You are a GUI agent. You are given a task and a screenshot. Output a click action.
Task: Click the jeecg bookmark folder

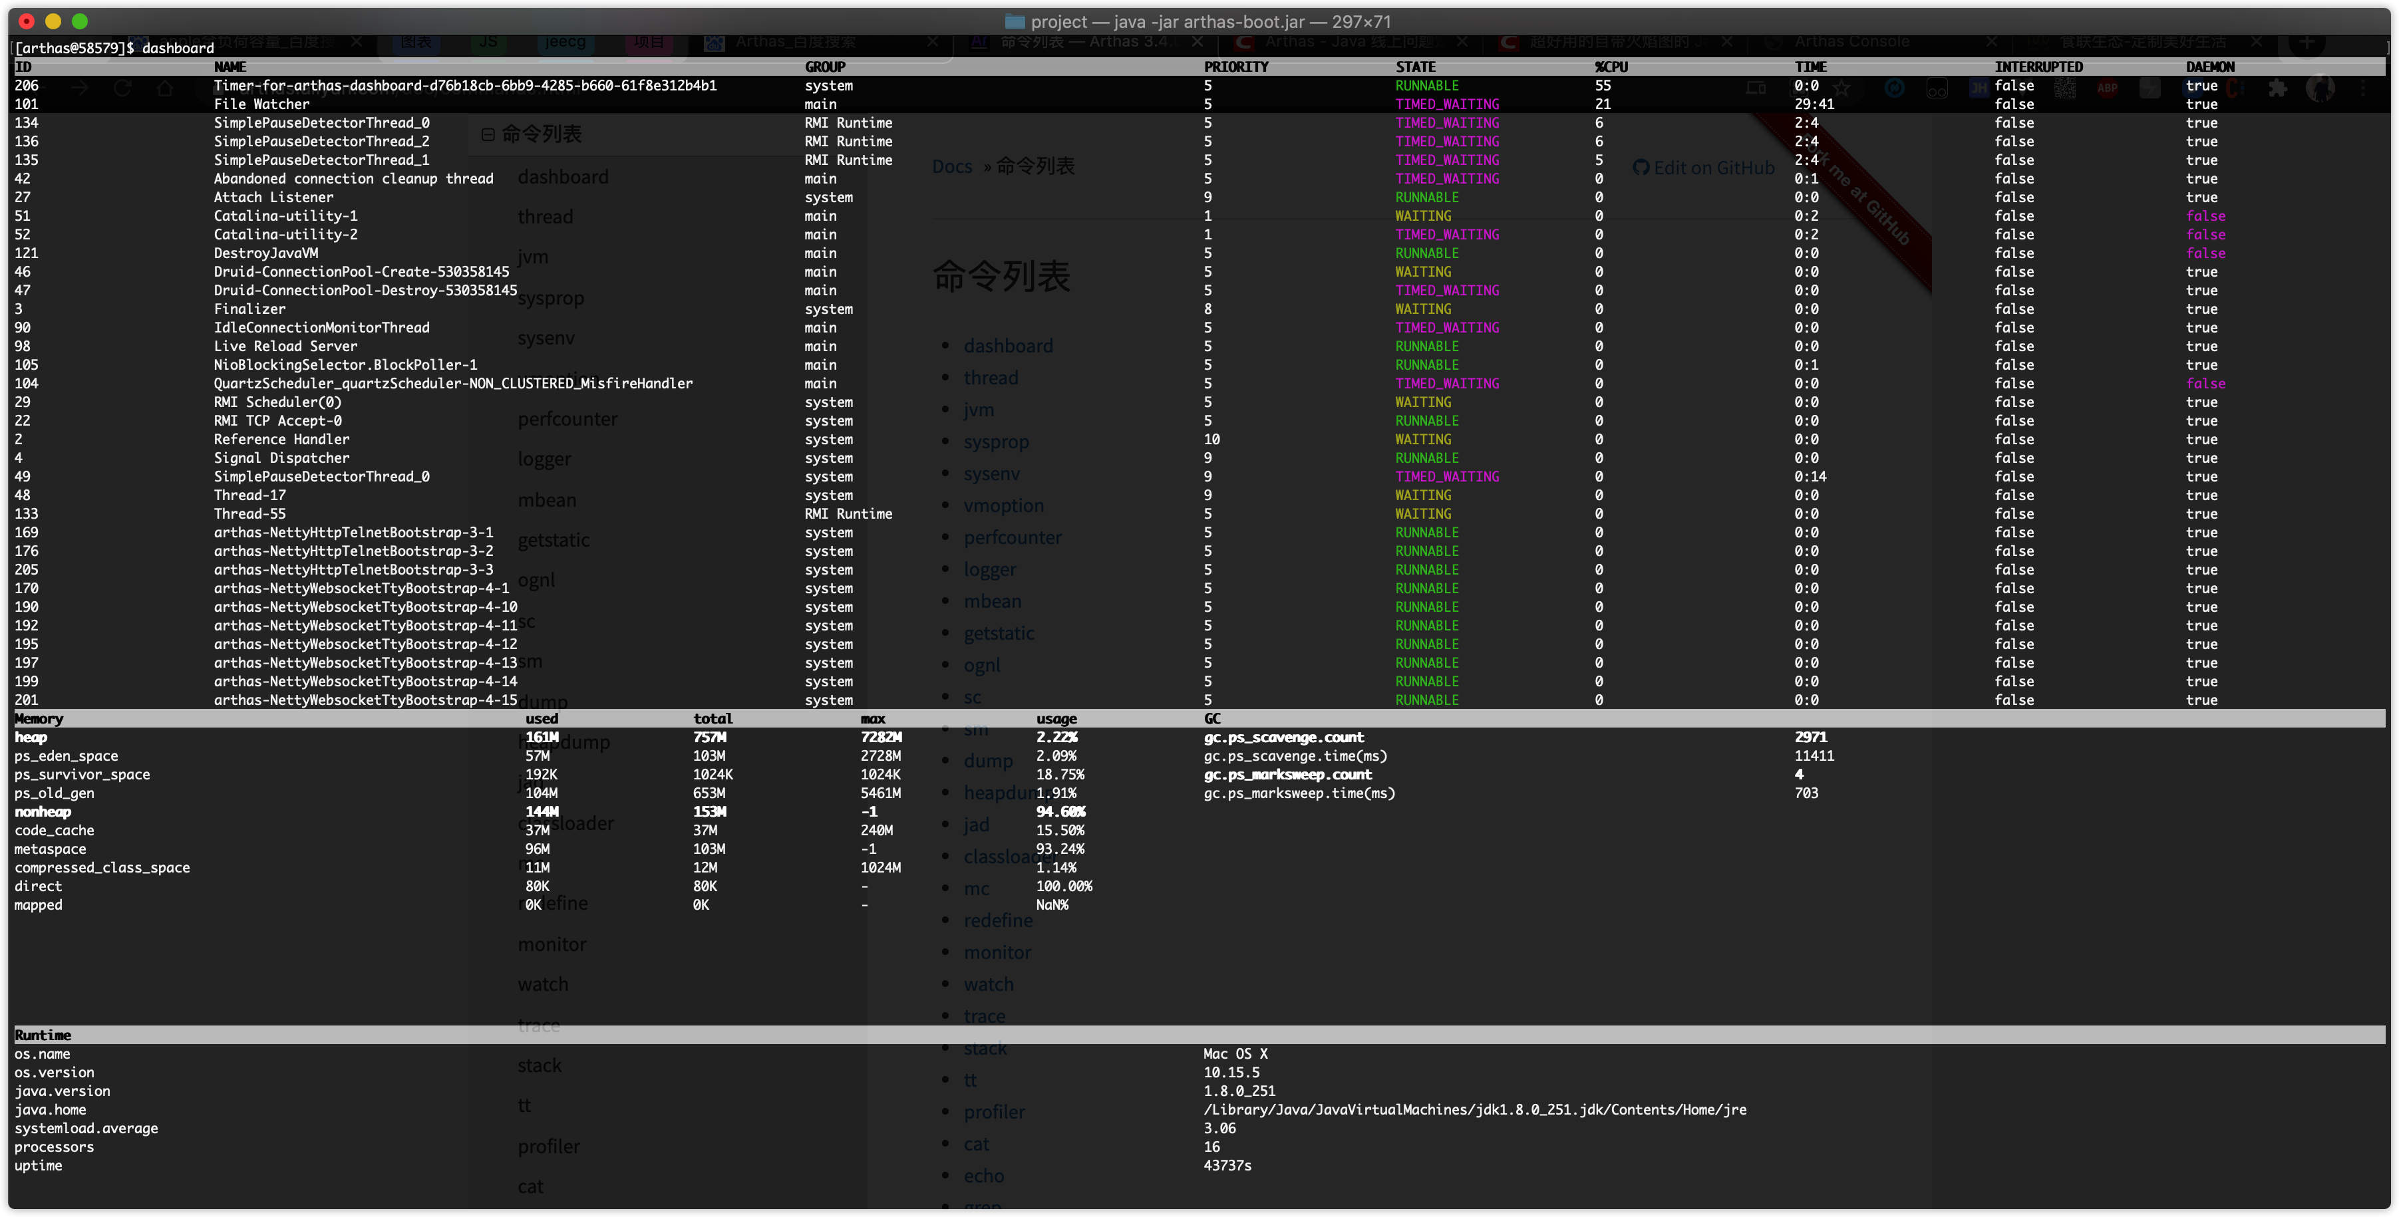tap(565, 42)
